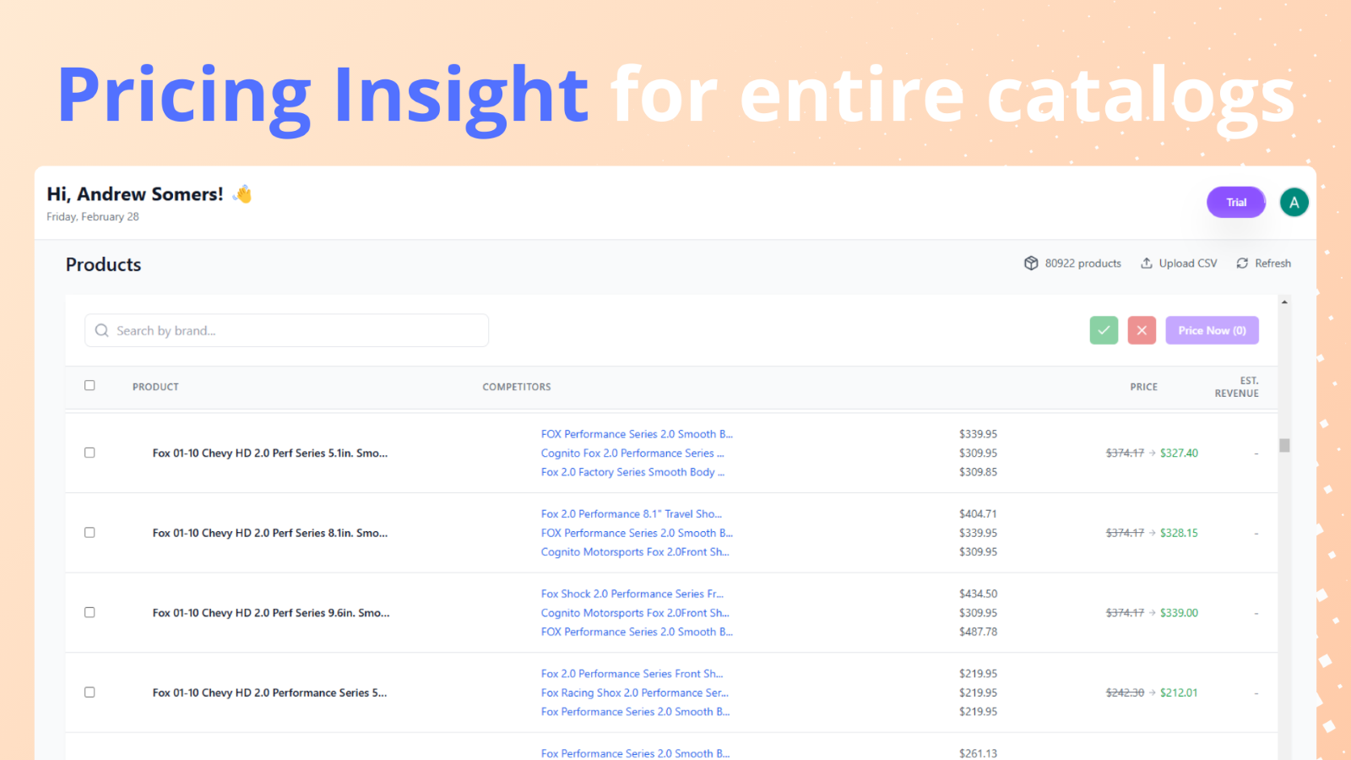Click the red X reject button
Screen dimensions: 1351x760
(1142, 330)
